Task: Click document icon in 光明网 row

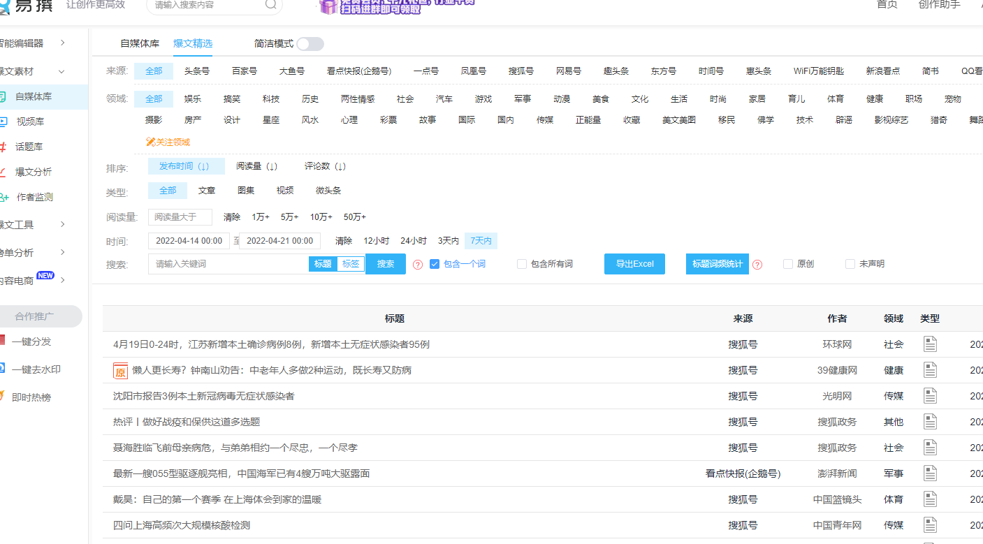Action: coord(930,396)
